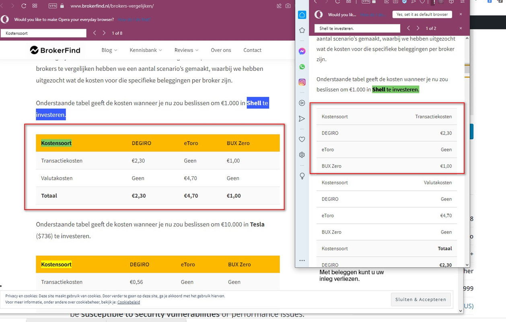The image size is (506, 322).
Task: Click the Kostensoort find-in-page field
Action: (43, 33)
